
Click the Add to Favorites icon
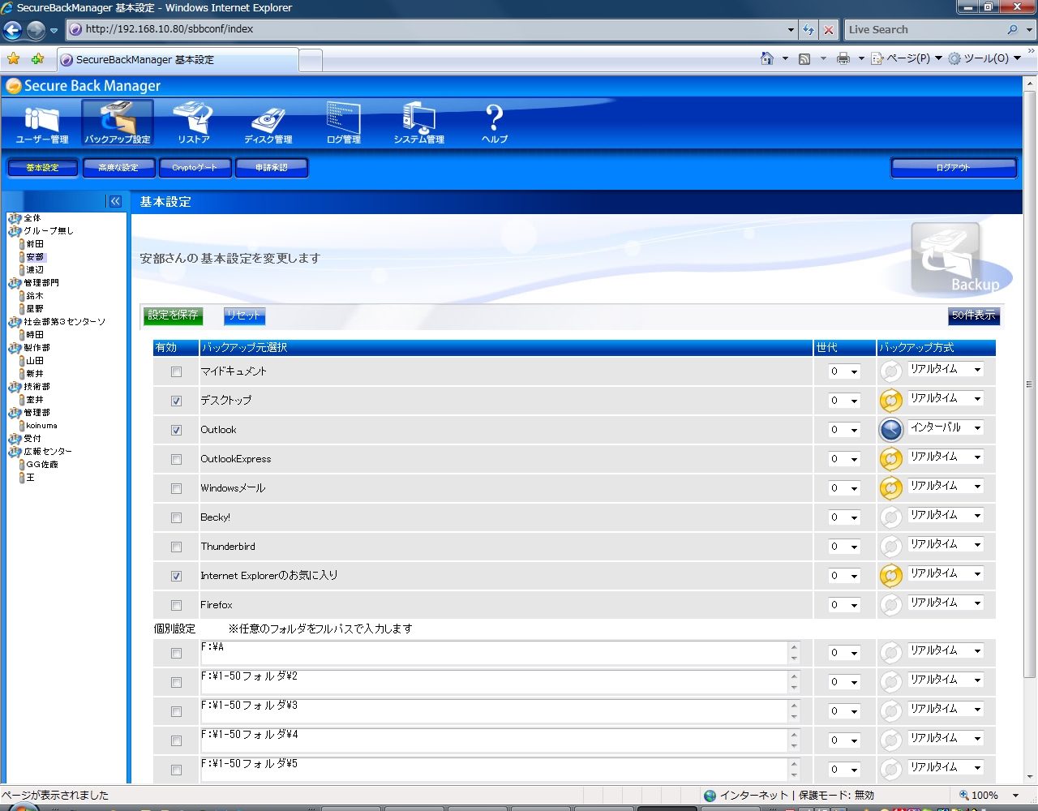click(x=37, y=58)
